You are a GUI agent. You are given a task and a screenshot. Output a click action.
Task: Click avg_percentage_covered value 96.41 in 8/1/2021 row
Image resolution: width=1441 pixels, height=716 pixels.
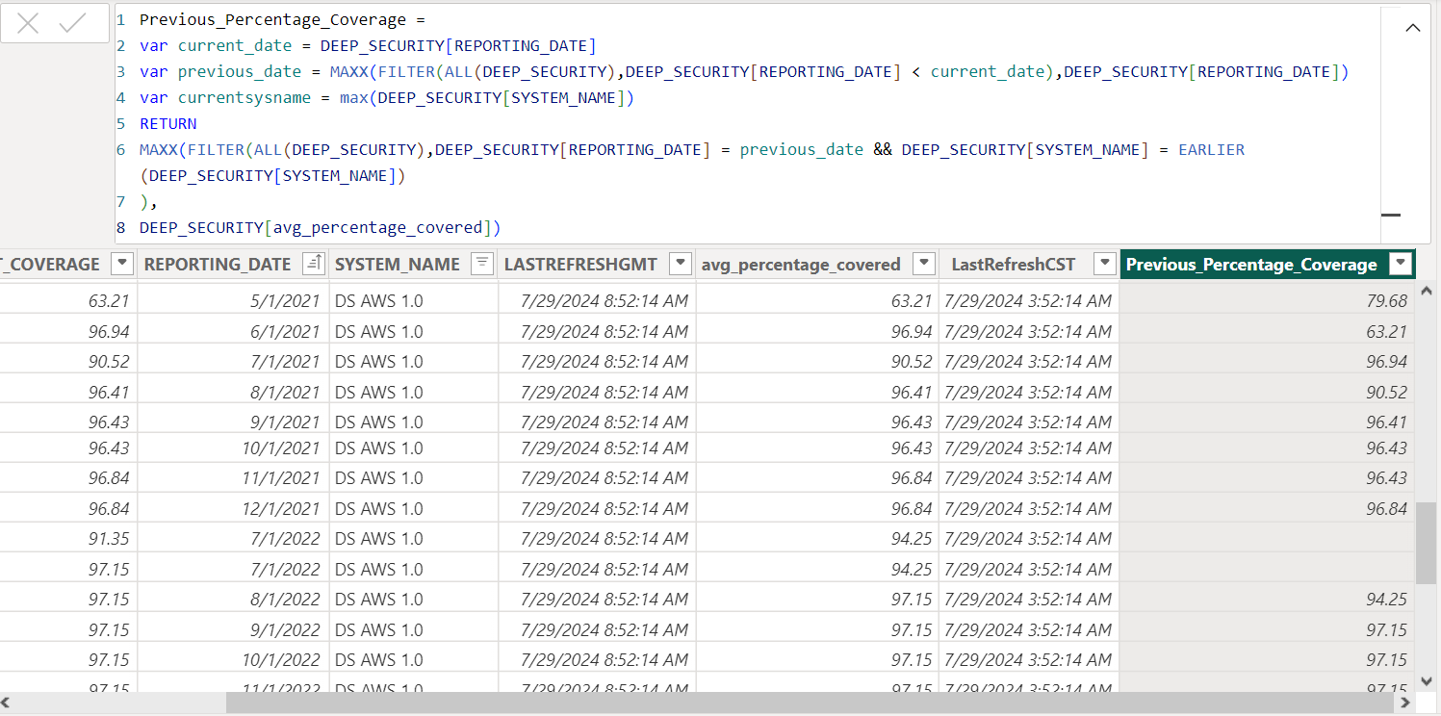pyautogui.click(x=912, y=392)
